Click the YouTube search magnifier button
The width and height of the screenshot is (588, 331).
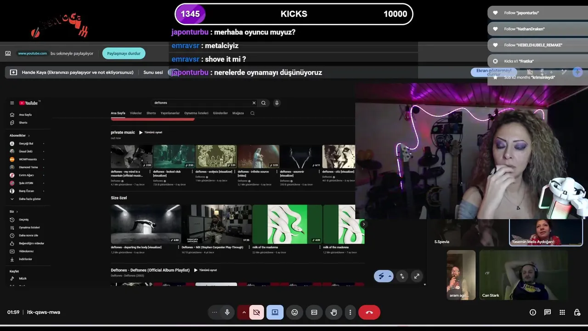click(264, 103)
